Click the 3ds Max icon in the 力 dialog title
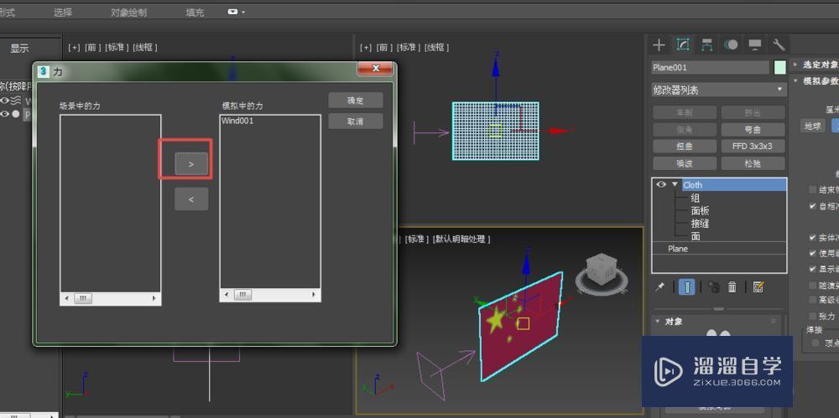 click(44, 70)
